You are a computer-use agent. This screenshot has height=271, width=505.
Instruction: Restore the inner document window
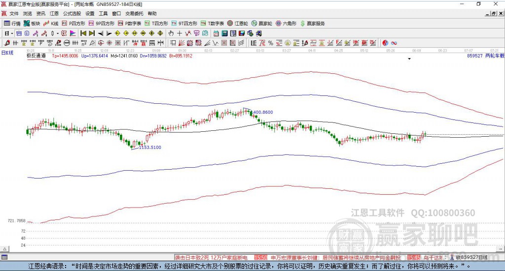494,13
